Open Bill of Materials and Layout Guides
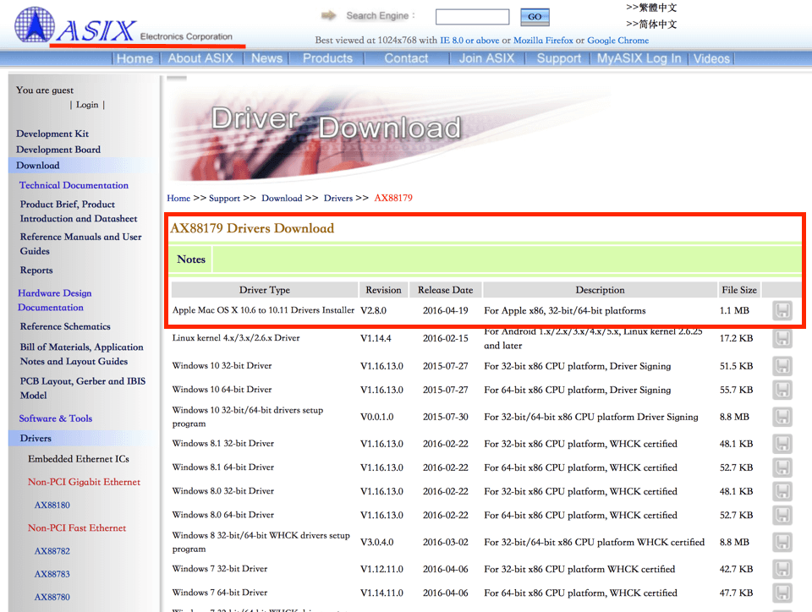 pos(82,354)
